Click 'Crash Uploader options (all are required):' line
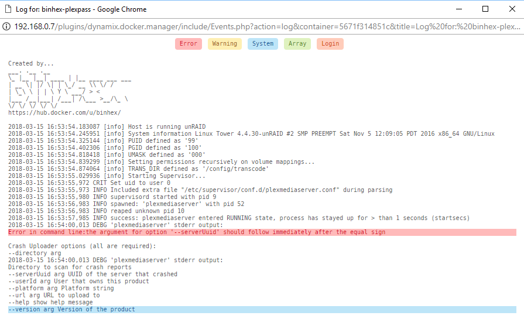 tap(82, 246)
